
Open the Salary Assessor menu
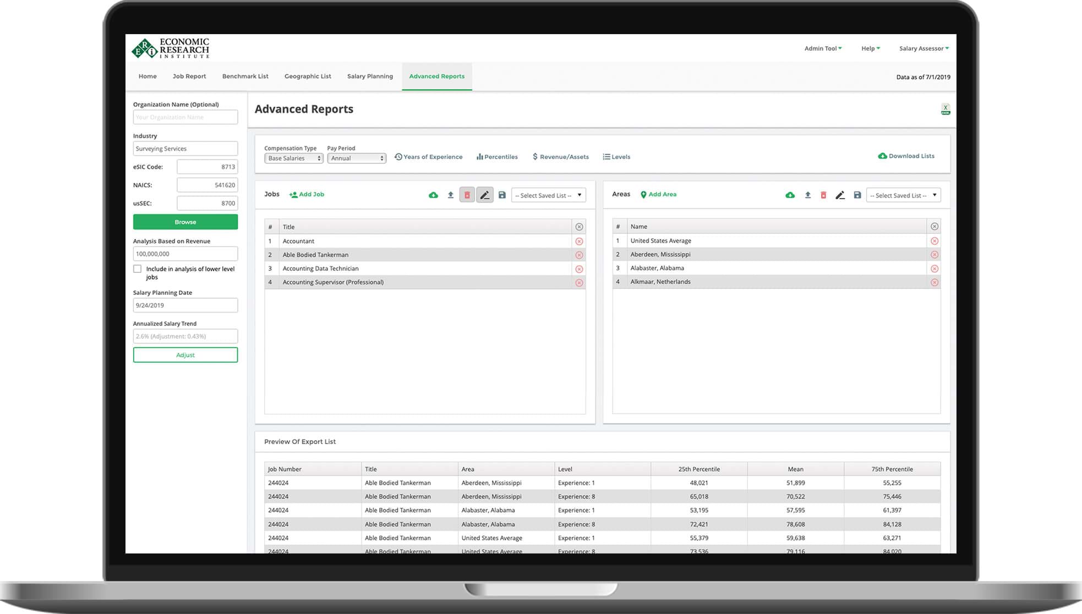[x=923, y=48]
